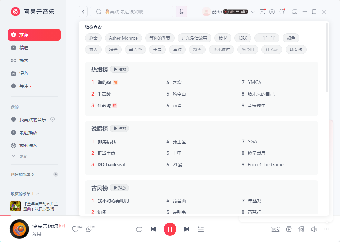
Task: Click the NetEase Cloud Music logo
Action: click(x=33, y=12)
